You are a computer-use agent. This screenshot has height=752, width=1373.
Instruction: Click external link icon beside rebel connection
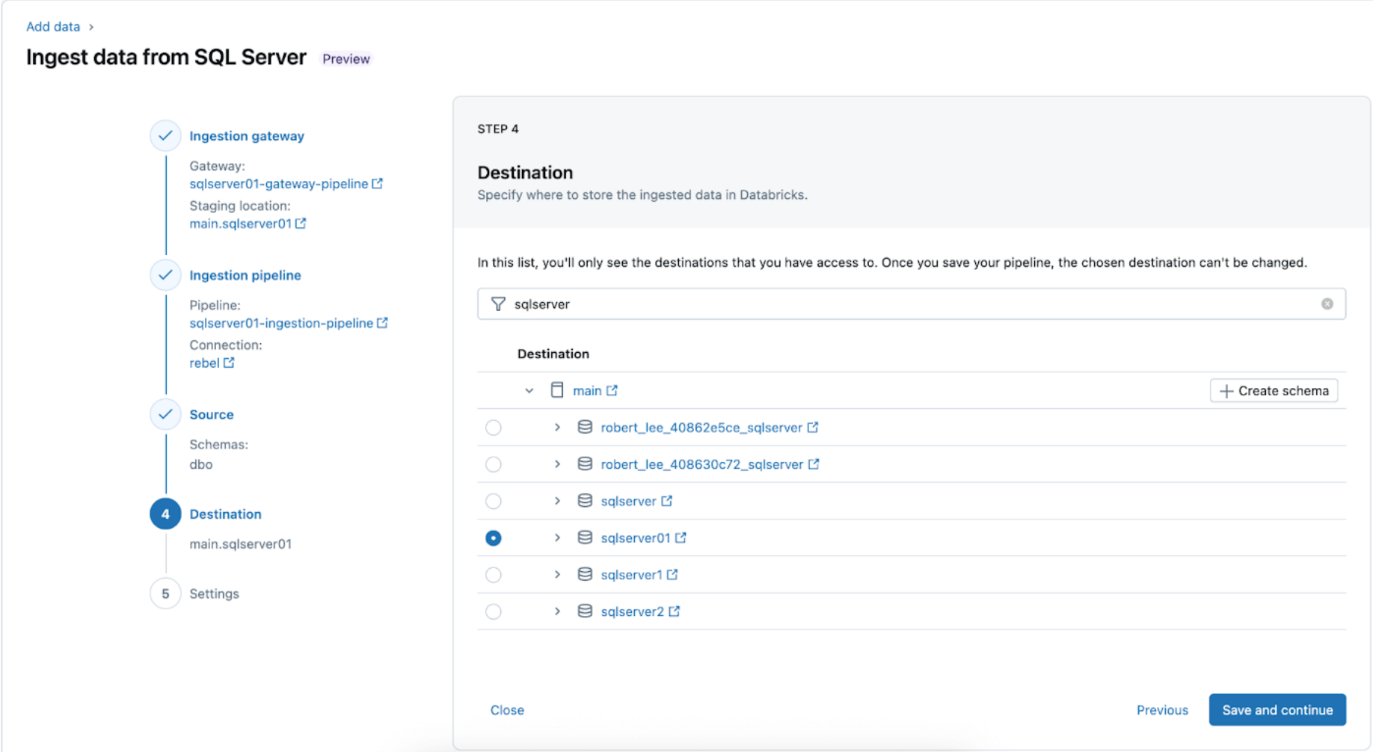tap(229, 363)
